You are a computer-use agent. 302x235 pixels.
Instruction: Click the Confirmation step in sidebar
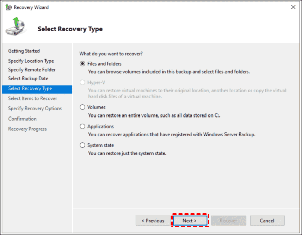tap(22, 119)
